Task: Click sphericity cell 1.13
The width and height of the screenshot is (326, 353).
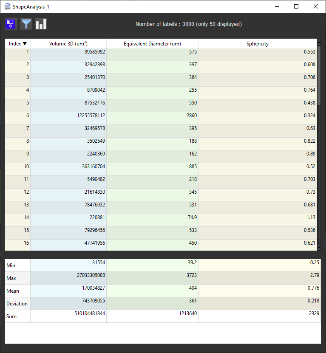Action: pos(258,220)
